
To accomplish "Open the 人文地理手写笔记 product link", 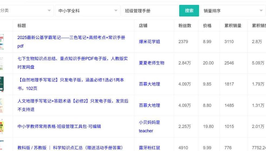I will 73,101.
